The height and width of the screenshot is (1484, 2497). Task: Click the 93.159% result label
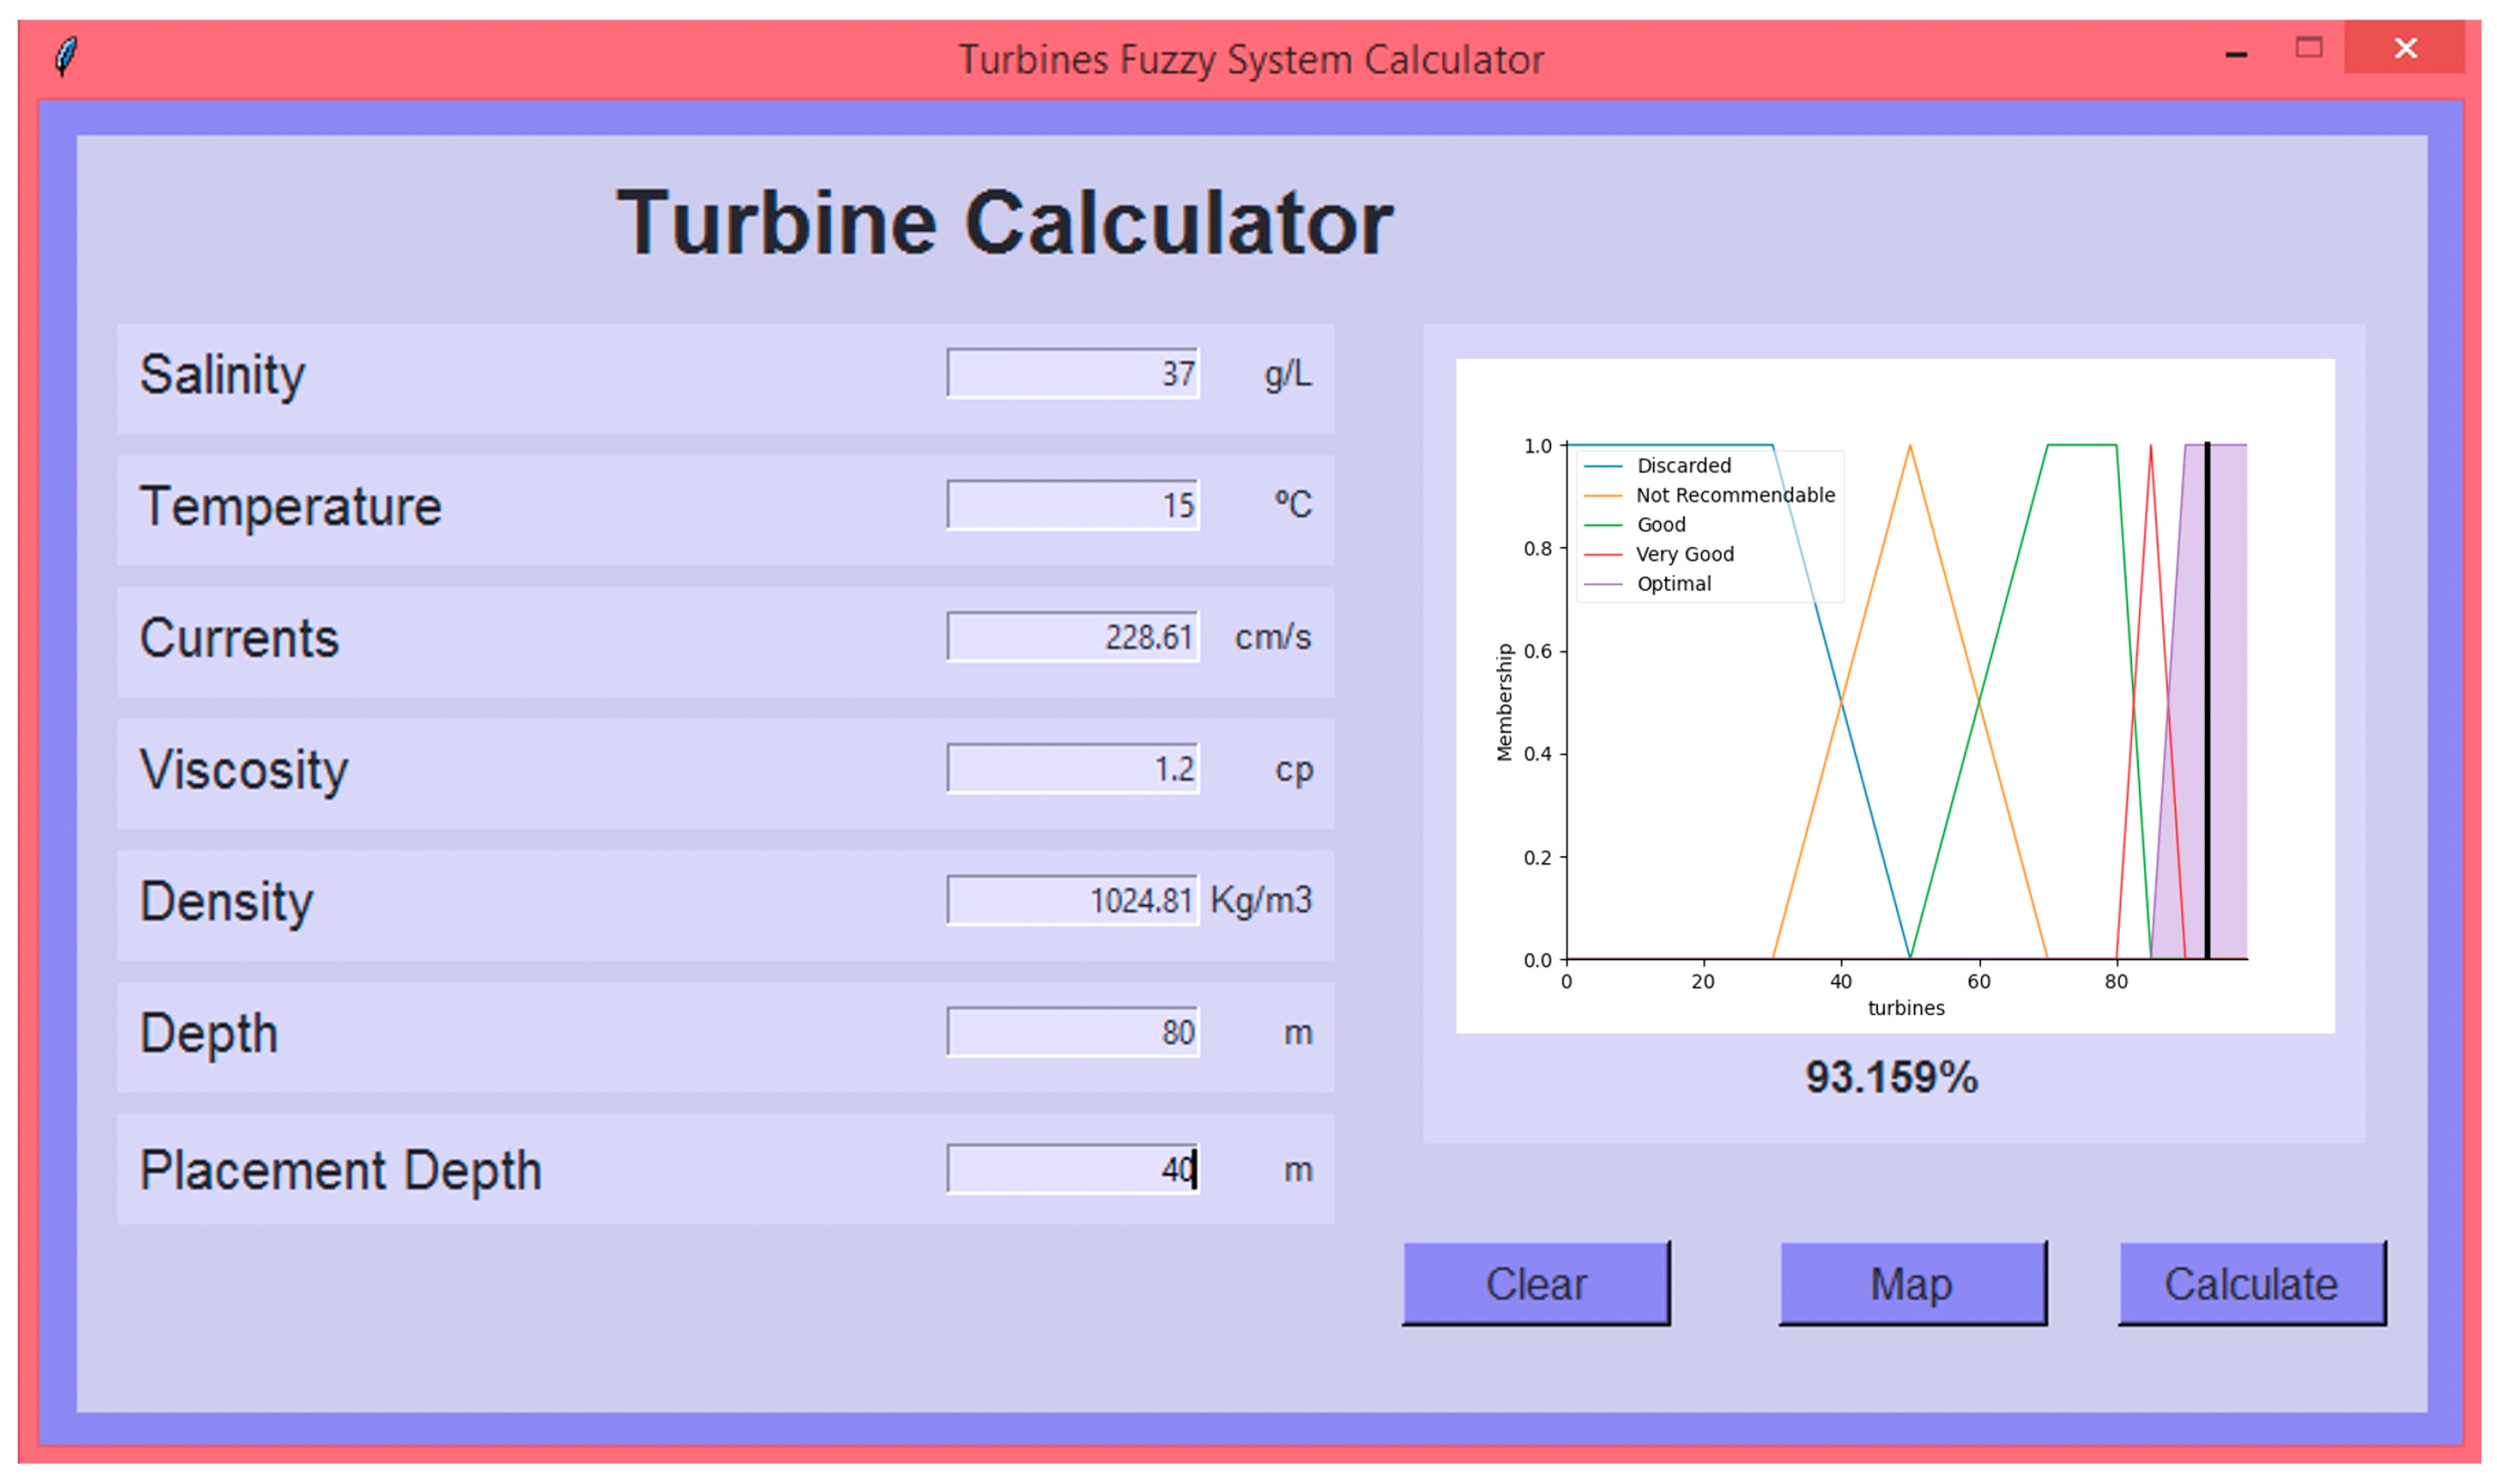tap(1891, 1078)
